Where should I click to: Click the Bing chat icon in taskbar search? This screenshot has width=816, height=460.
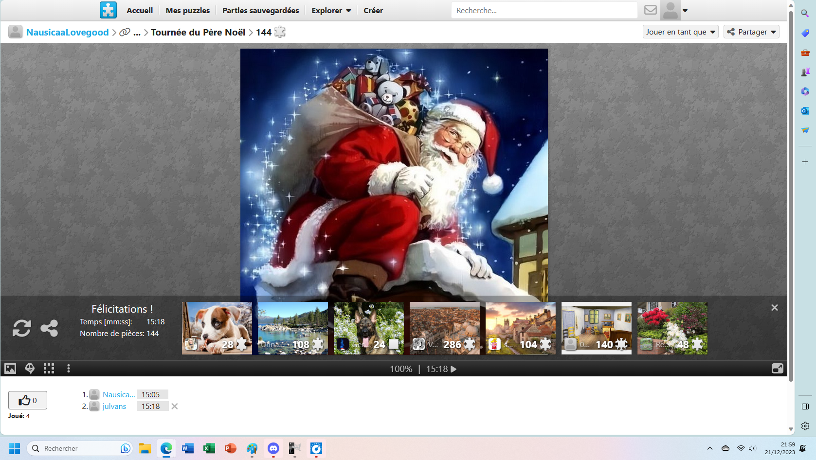[125, 448]
